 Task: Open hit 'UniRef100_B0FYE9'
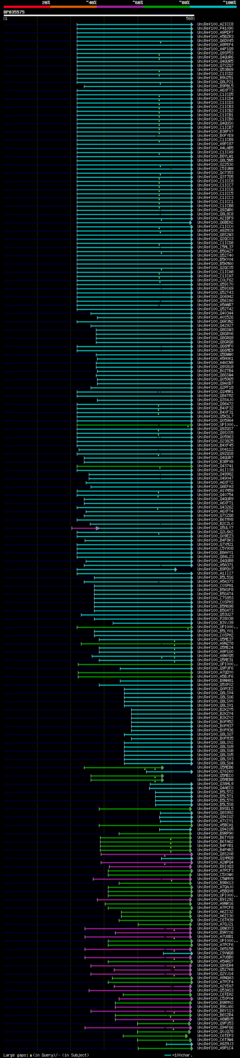(x=215, y=135)
